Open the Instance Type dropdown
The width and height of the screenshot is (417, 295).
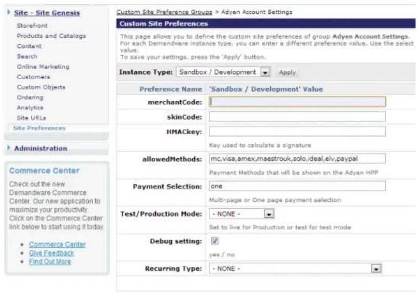pyautogui.click(x=223, y=72)
